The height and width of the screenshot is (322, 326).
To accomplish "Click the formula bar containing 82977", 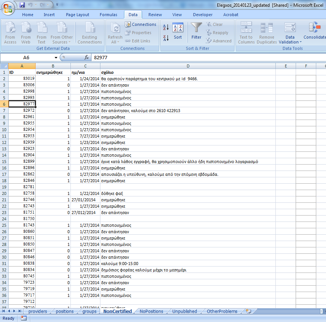I will [209, 58].
